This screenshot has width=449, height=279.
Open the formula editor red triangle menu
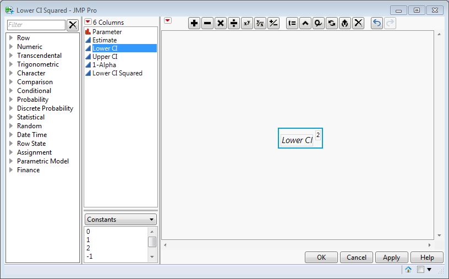(168, 20)
